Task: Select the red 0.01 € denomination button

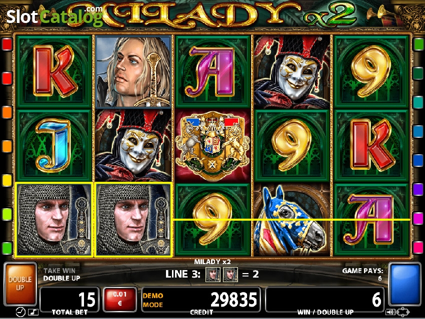Action: coord(119,299)
